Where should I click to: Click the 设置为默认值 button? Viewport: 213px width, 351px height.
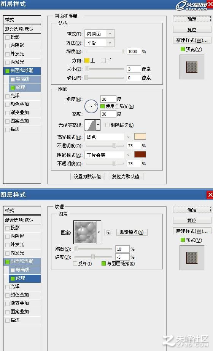[x=87, y=176]
